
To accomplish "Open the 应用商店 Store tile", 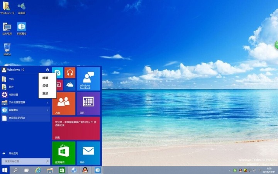I will [64, 153].
